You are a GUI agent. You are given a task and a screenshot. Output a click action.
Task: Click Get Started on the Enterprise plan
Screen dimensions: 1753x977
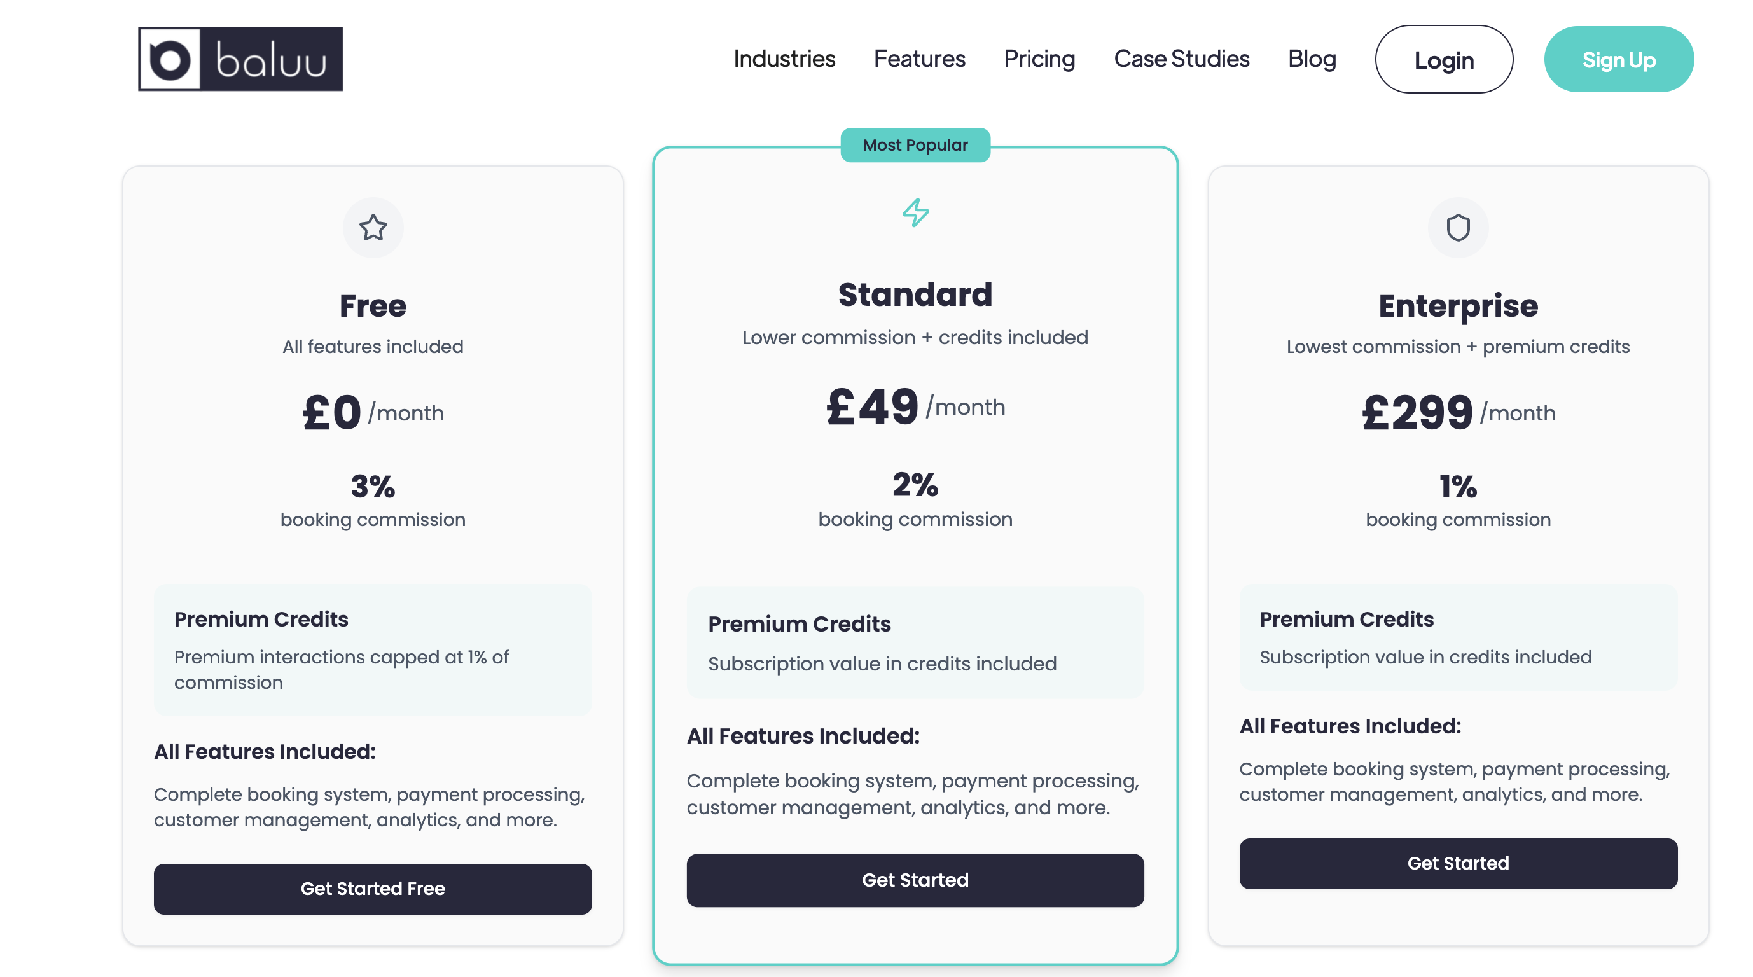coord(1458,863)
